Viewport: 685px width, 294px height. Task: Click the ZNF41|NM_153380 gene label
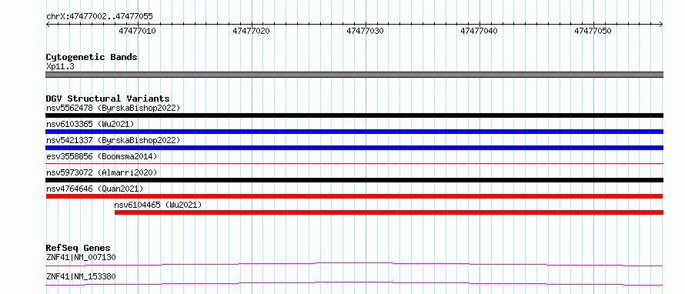[x=81, y=276]
